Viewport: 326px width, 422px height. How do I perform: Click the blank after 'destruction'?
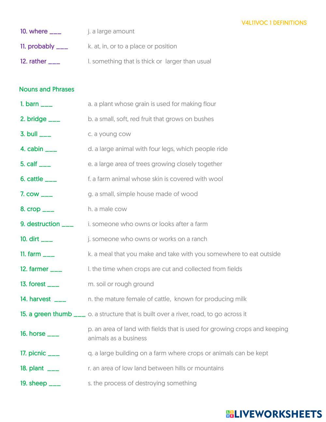click(x=67, y=224)
